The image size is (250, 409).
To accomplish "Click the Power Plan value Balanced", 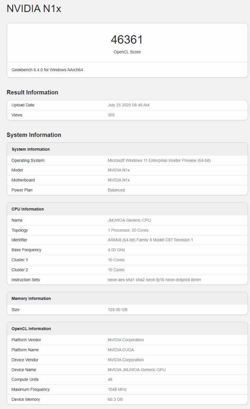I will point(116,190).
